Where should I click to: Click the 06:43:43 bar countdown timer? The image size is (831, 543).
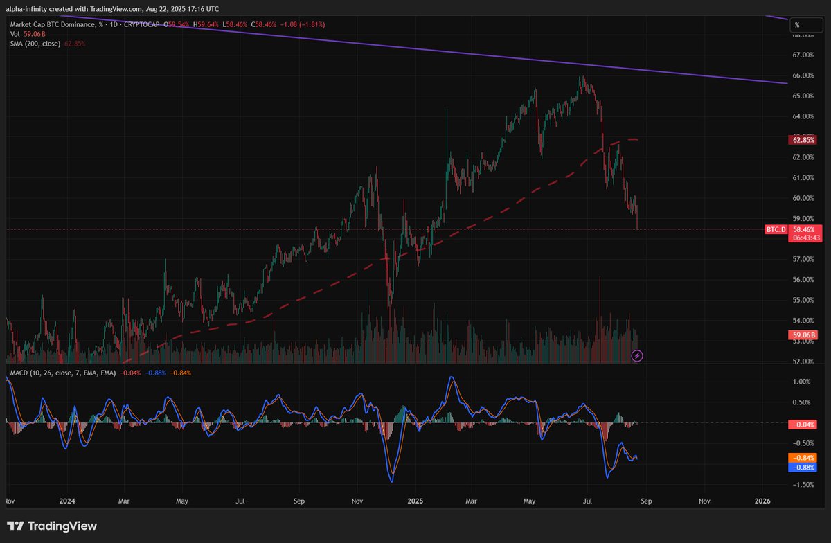(x=805, y=238)
